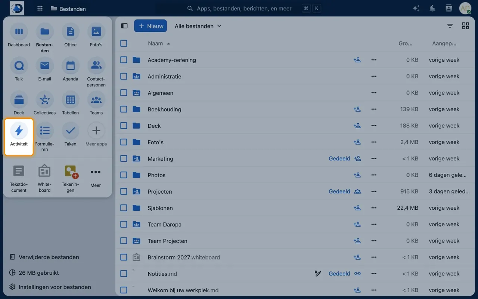Image resolution: width=478 pixels, height=299 pixels.
Task: Open the Office app
Action: 70,36
